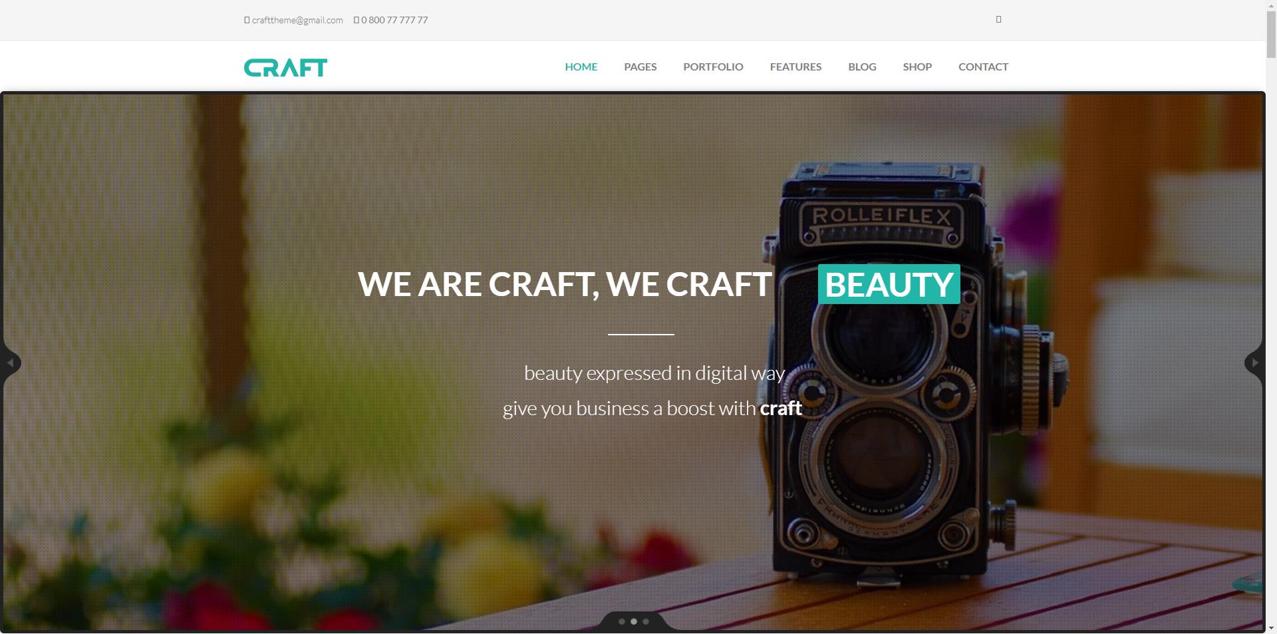Screen dimensions: 1277x634
Task: Open the FEATURES menu
Action: pyautogui.click(x=795, y=67)
